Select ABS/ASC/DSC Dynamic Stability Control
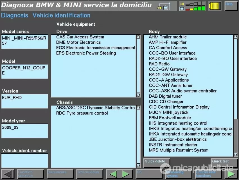 (x=95, y=108)
